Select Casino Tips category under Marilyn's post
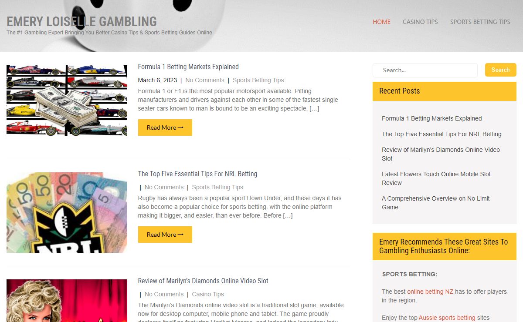Viewport: 523px width, 322px height. click(x=208, y=294)
